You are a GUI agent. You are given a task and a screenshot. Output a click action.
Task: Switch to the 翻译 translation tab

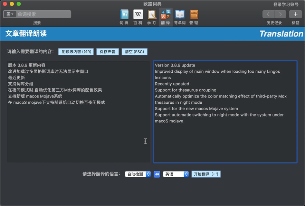click(165, 16)
